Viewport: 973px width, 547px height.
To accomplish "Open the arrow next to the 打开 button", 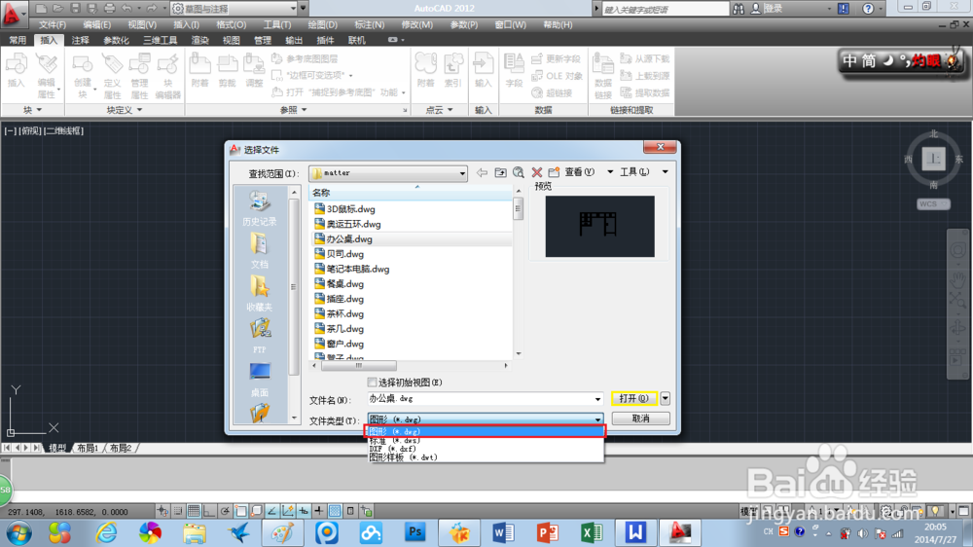I will 666,398.
